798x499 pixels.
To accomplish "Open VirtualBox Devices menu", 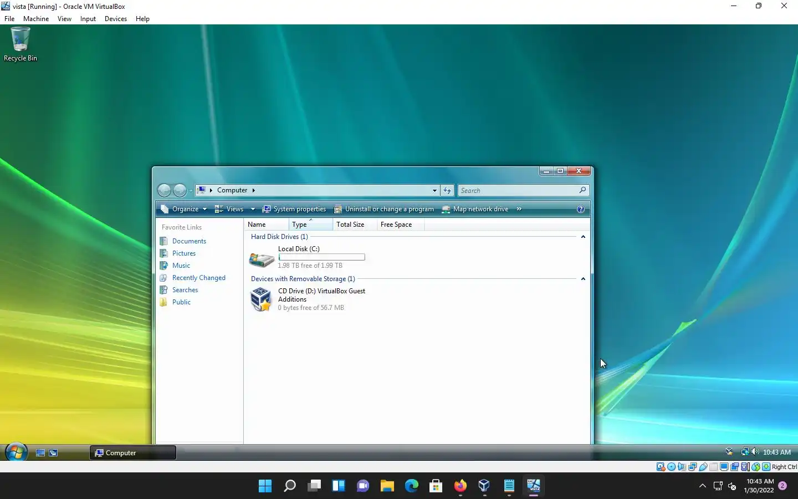I will (116, 19).
